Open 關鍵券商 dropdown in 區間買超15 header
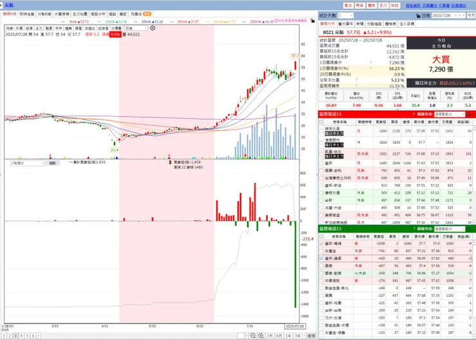This screenshot has height=340, width=476. [449, 114]
